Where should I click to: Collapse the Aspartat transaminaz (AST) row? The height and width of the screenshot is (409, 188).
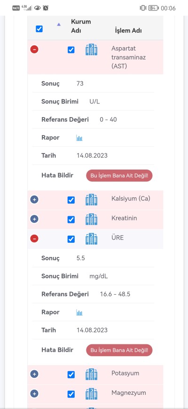click(x=34, y=49)
